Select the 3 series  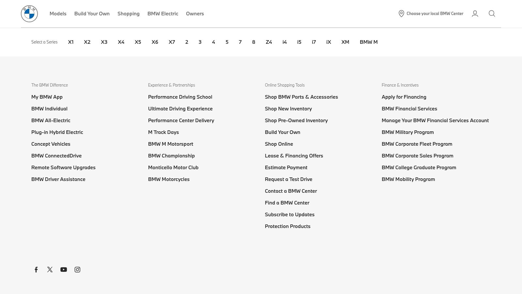click(x=200, y=42)
